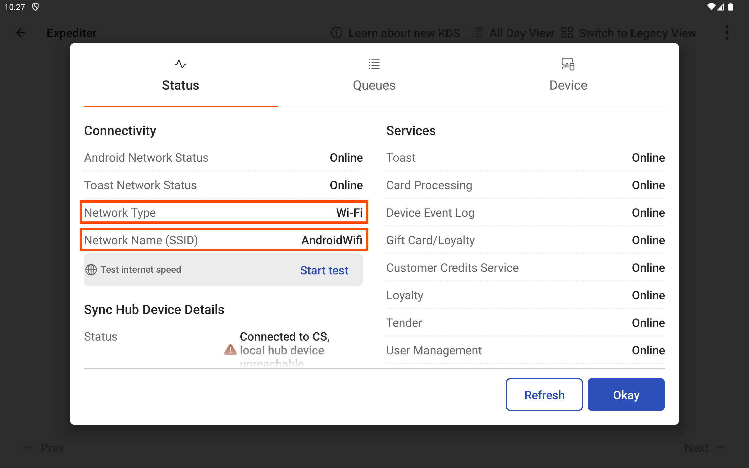Screen dimensions: 749x468
Task: Click the Device tab monitor icon
Action: [568, 64]
